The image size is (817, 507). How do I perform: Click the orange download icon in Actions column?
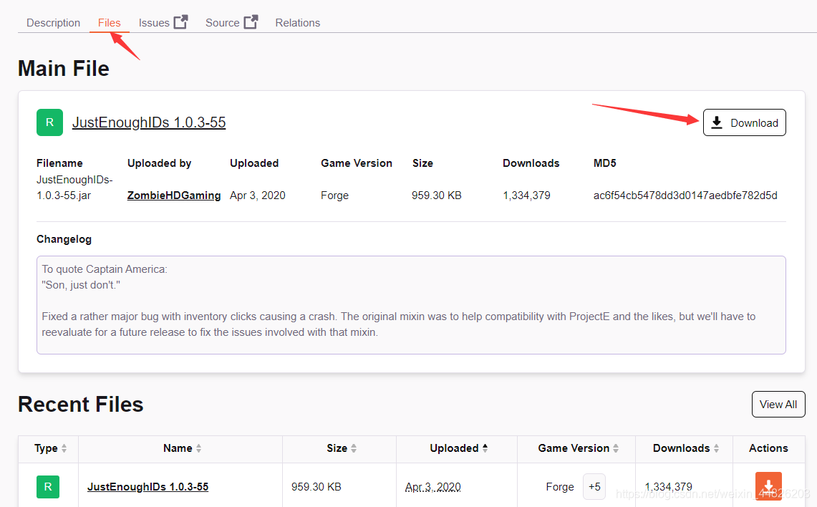click(768, 486)
